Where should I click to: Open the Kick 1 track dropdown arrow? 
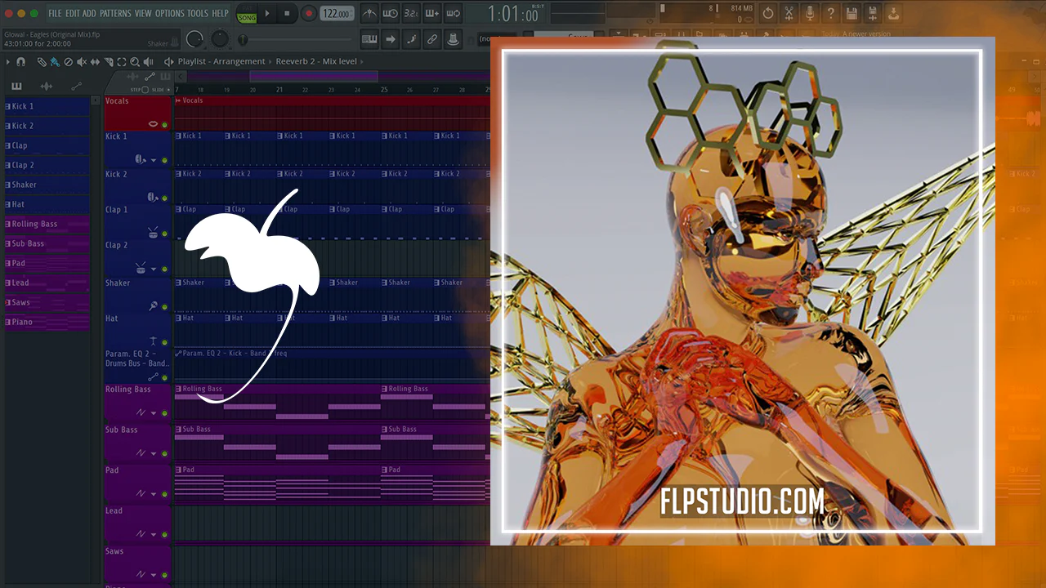click(x=153, y=160)
